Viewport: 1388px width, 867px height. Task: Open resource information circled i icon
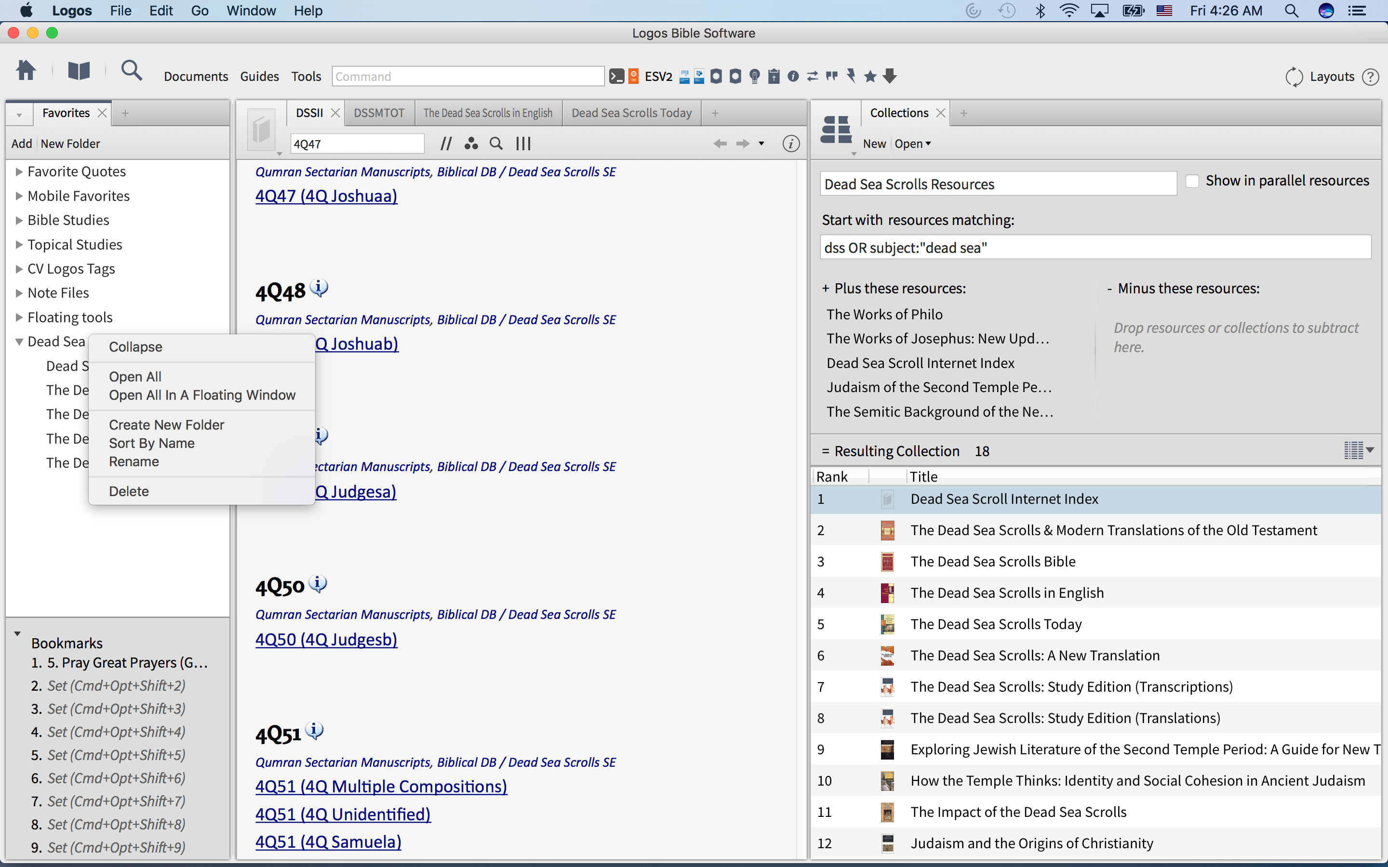tap(791, 144)
